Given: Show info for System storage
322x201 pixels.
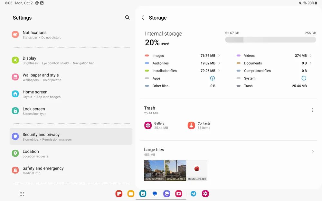Looking at the screenshot, I should coord(304,78).
